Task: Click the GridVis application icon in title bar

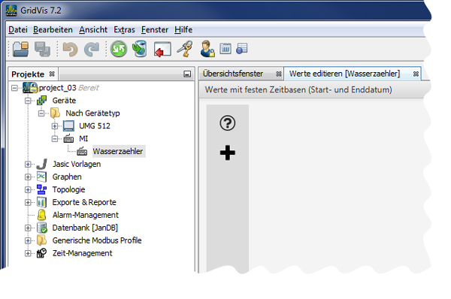Action: 11,11
